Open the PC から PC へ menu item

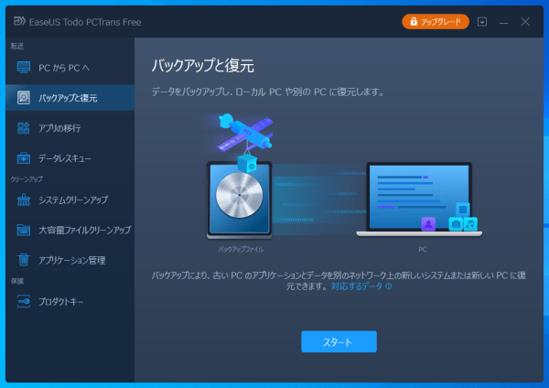point(70,68)
